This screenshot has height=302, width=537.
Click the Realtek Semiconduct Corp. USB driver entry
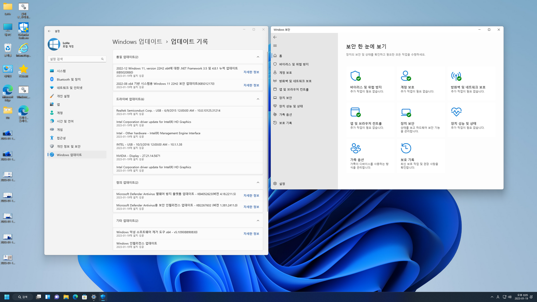[188, 112]
